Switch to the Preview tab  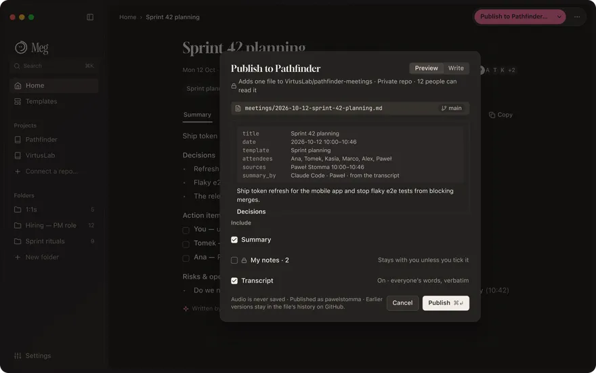tap(426, 68)
